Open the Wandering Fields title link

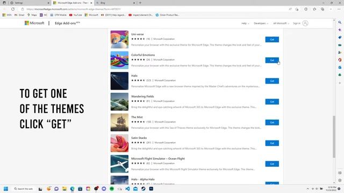pyautogui.click(x=142, y=96)
